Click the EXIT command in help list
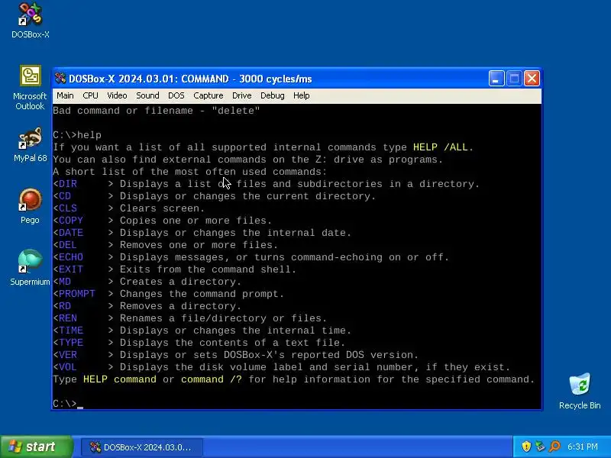Screen dimensions: 611x458 click(x=71, y=269)
